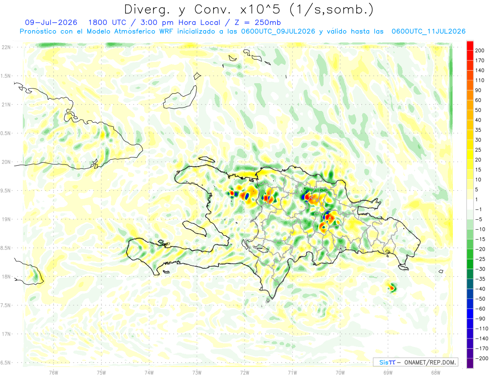Click the "0600UTC_09JUL2026" initialization time

pos(278,31)
